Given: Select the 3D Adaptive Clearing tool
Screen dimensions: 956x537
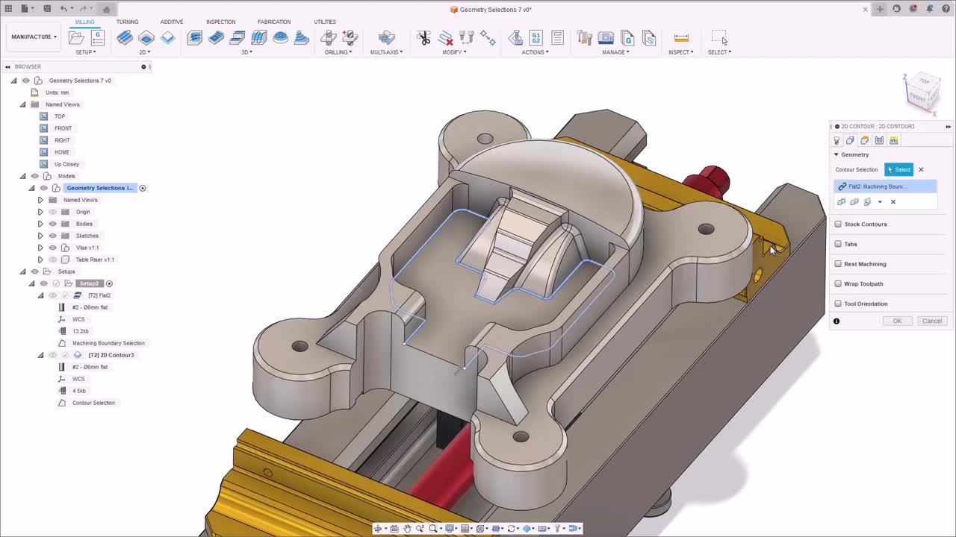Looking at the screenshot, I should (x=194, y=37).
